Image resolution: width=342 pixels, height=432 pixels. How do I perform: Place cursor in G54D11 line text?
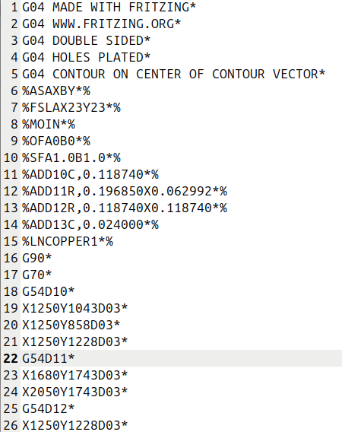click(48, 358)
